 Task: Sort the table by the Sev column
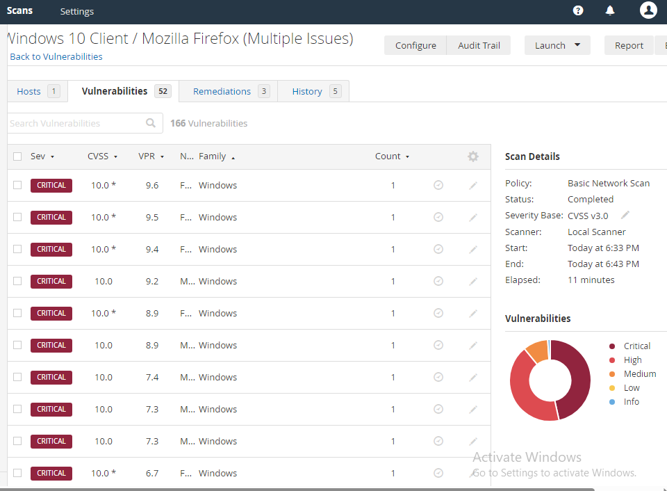tap(42, 156)
